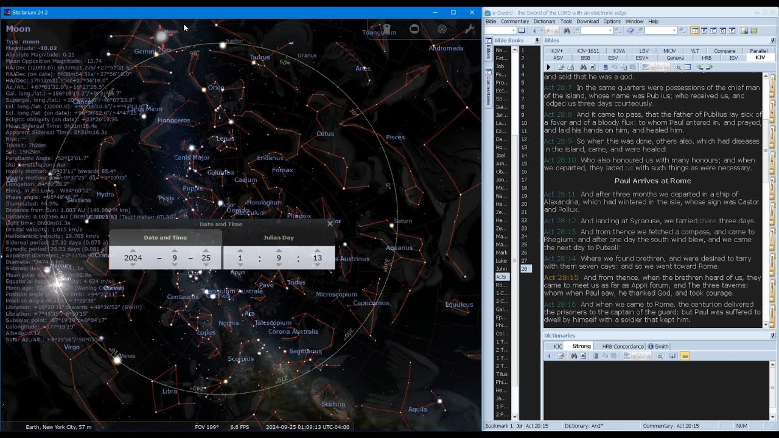The height and width of the screenshot is (438, 779).
Task: Toggle layout C view button
Action: [x=714, y=30]
